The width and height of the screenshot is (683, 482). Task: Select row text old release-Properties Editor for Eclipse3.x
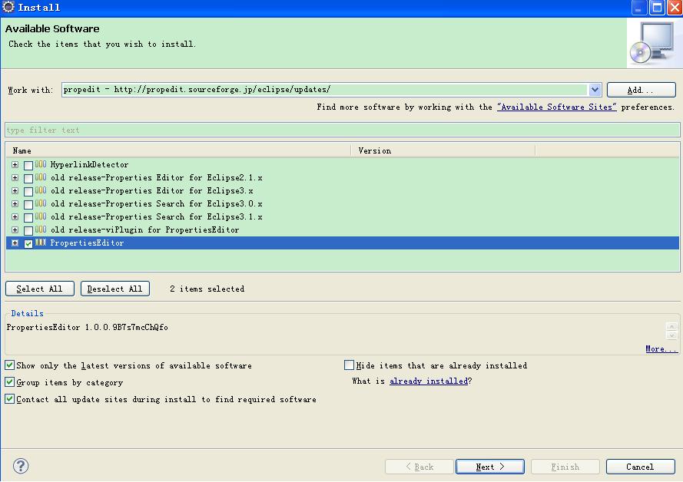(x=151, y=190)
